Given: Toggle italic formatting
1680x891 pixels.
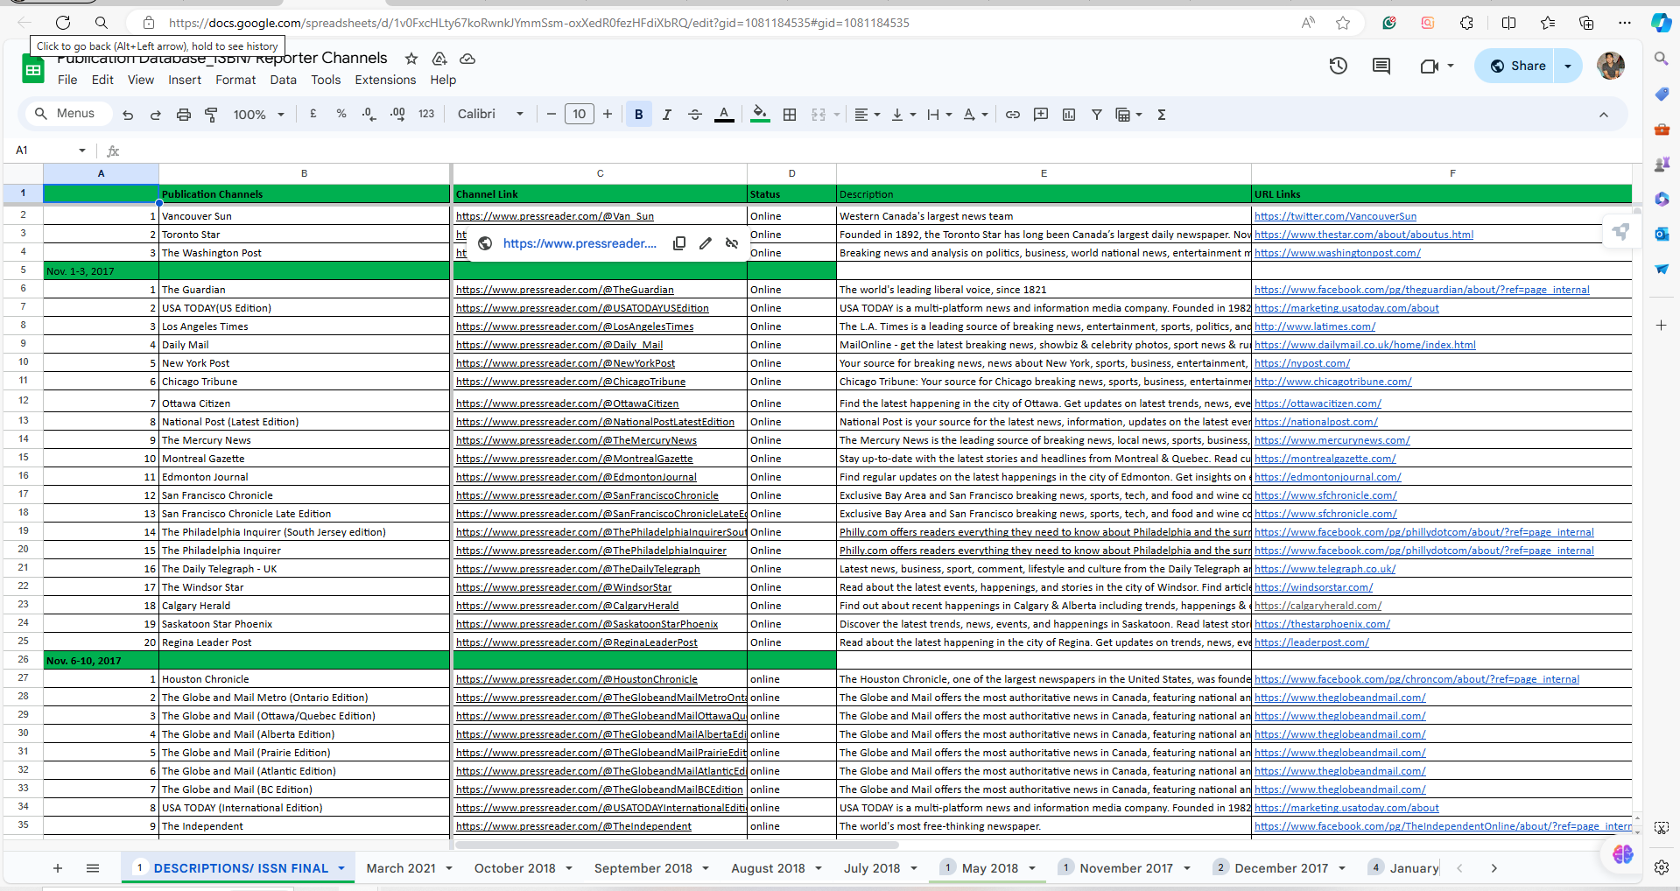Looking at the screenshot, I should point(667,115).
